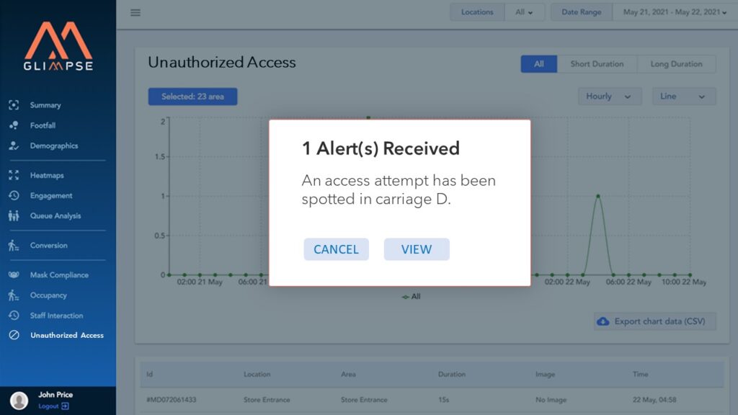Switch to Long Duration filter

pyautogui.click(x=676, y=64)
